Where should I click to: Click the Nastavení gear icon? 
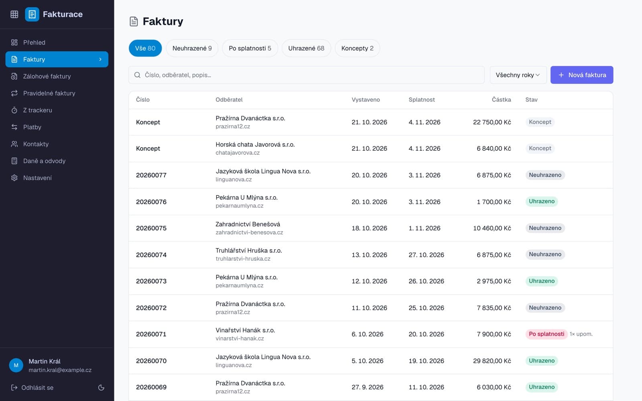tap(14, 178)
